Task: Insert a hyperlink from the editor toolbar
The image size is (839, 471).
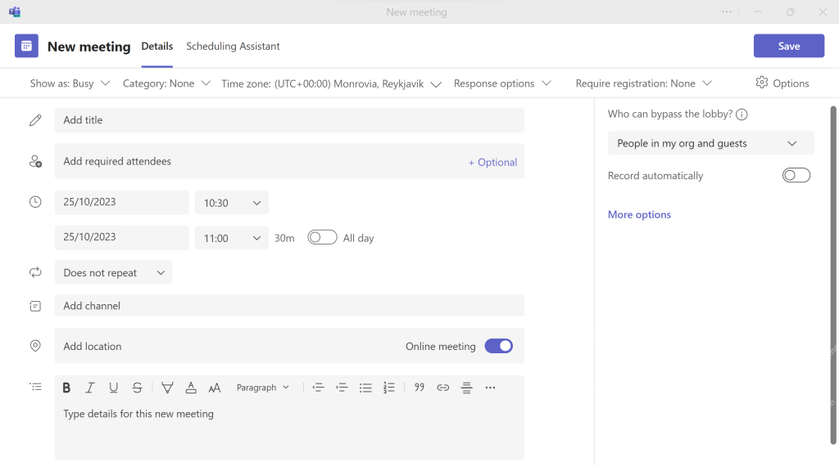Action: [443, 388]
